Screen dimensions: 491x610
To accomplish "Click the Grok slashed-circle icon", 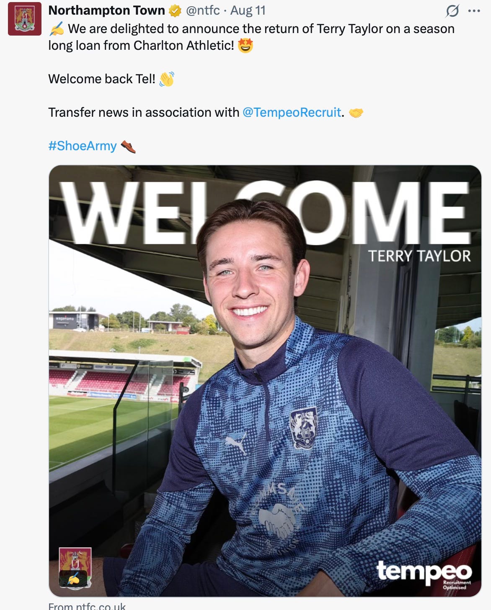I will (452, 11).
